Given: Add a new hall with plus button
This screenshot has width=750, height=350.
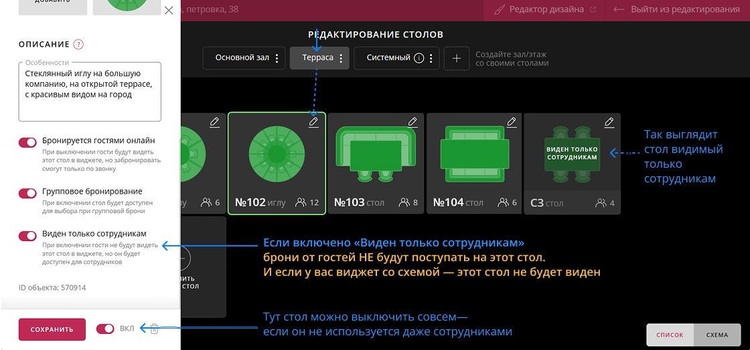Looking at the screenshot, I should coord(456,58).
